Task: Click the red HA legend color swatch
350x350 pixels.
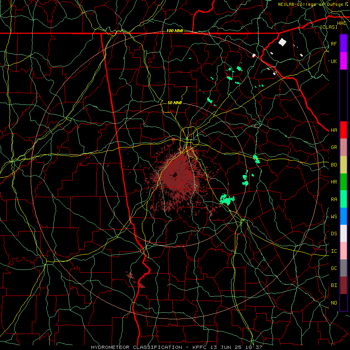Action: point(343,130)
